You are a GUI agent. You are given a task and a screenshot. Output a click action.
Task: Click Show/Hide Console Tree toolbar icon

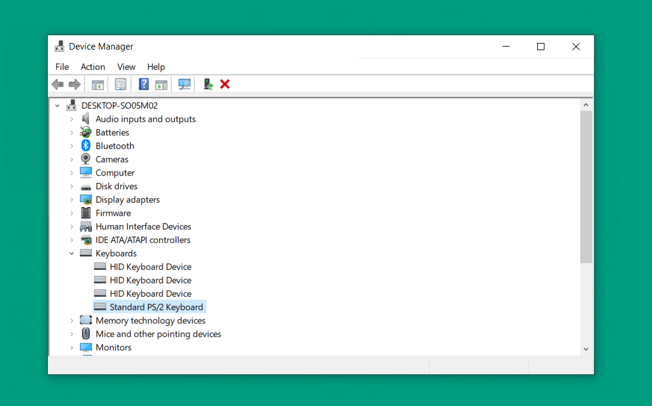tap(98, 85)
